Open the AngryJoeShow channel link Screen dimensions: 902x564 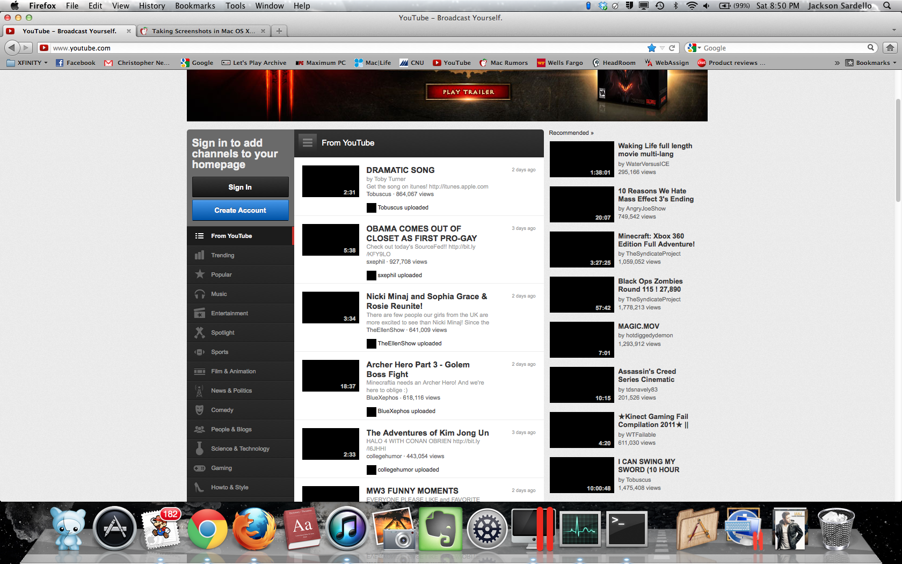coord(645,208)
